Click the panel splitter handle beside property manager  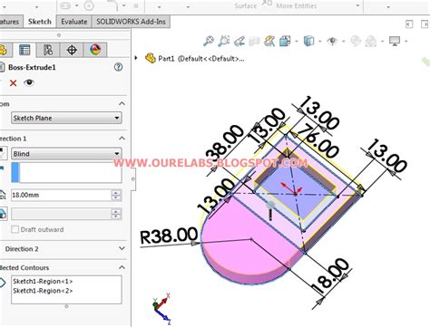click(x=133, y=178)
